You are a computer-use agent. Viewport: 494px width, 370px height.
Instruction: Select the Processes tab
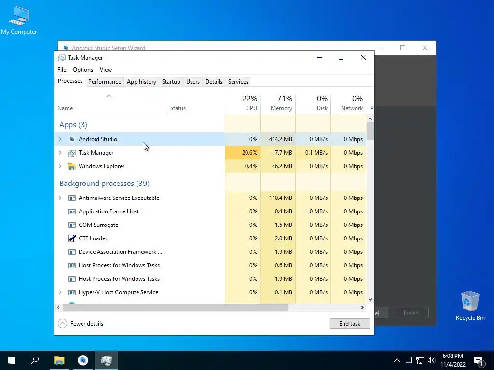tap(70, 81)
